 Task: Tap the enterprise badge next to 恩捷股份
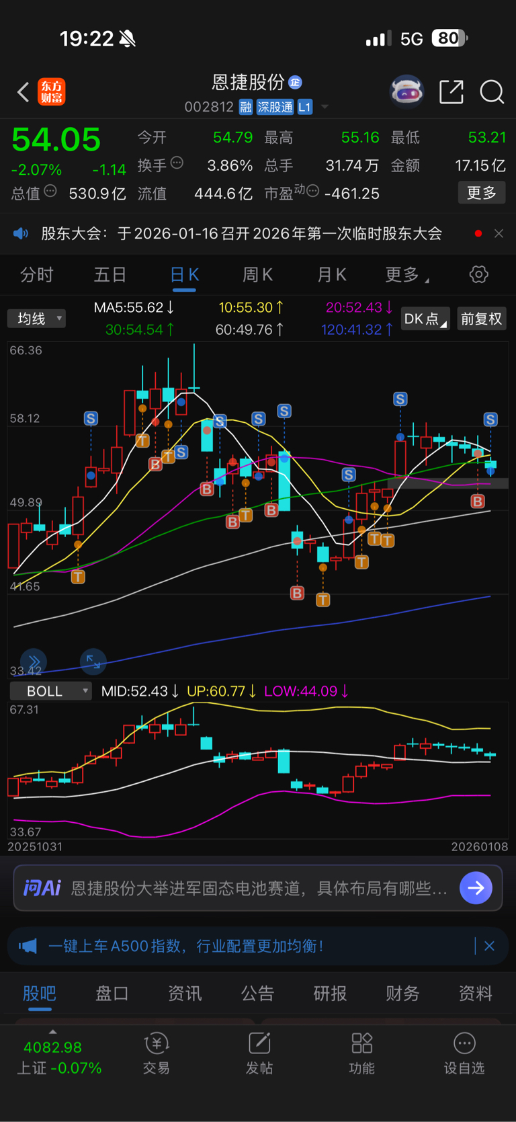click(x=295, y=82)
